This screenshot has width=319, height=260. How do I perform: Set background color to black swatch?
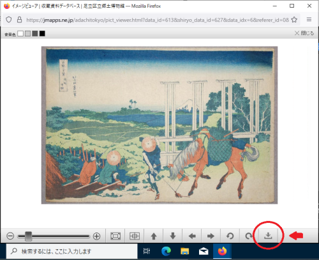tap(42, 33)
